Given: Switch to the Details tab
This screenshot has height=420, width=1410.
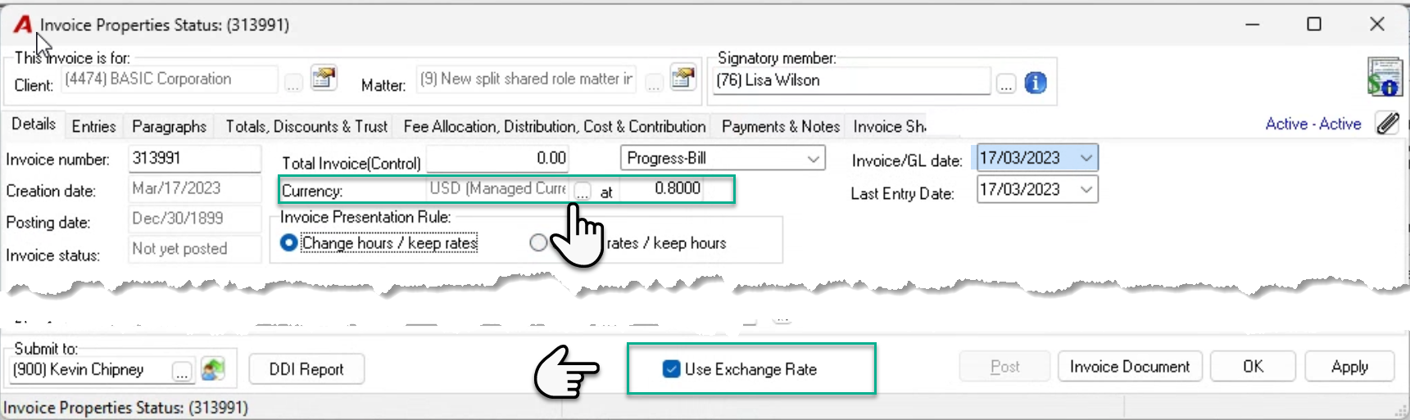Looking at the screenshot, I should [x=34, y=124].
